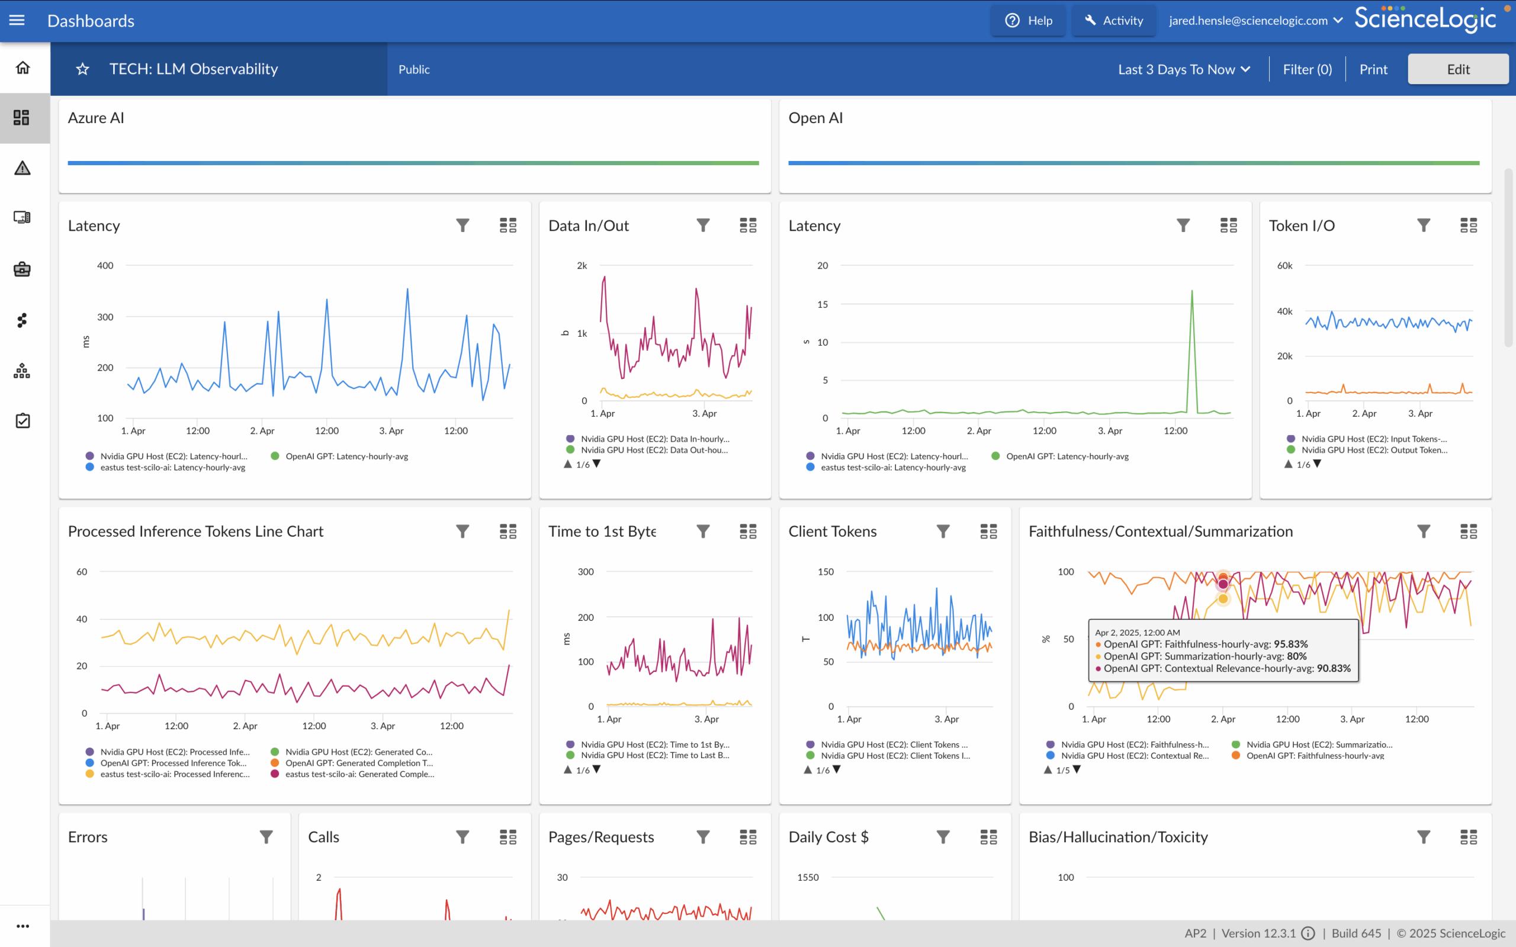
Task: Go to next legend page in Client Tokens
Action: pyautogui.click(x=837, y=770)
